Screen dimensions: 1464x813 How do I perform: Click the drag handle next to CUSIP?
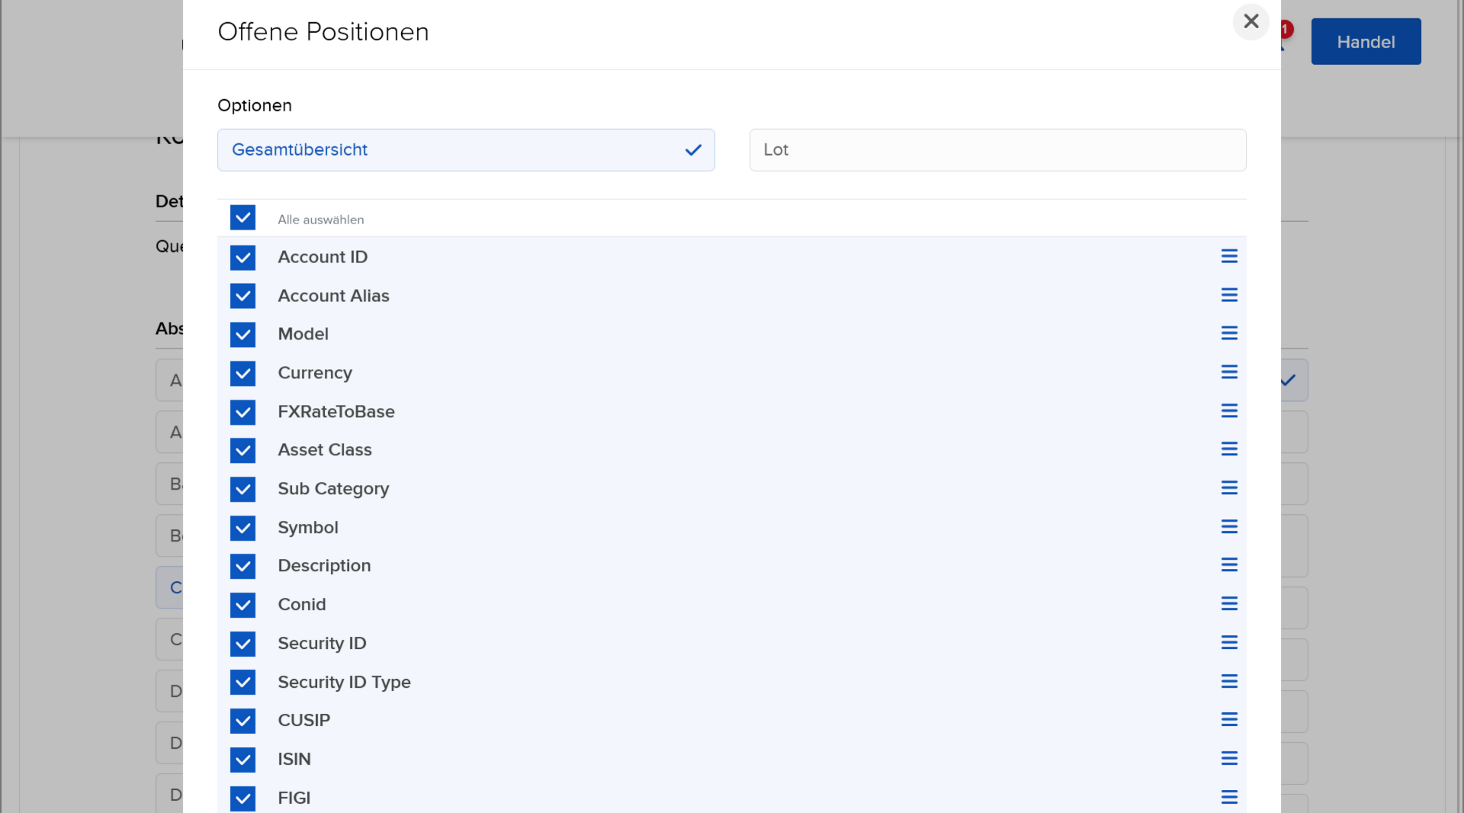click(1229, 720)
